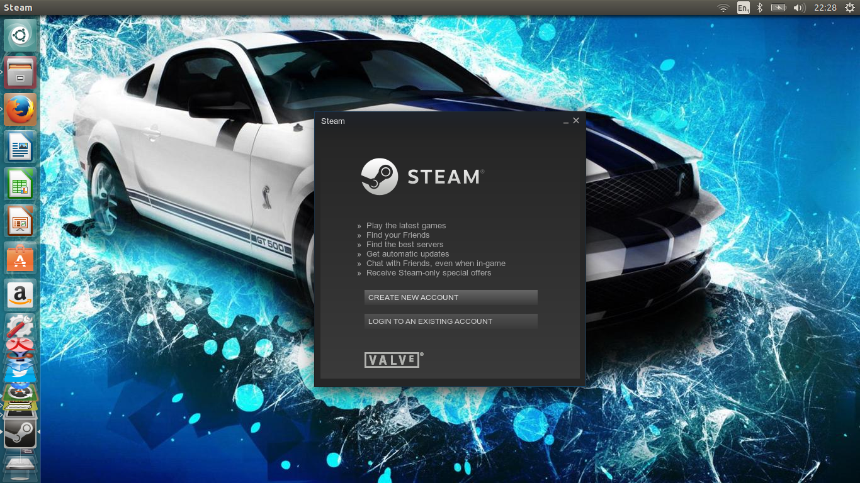Click the Valve logo

coord(392,360)
